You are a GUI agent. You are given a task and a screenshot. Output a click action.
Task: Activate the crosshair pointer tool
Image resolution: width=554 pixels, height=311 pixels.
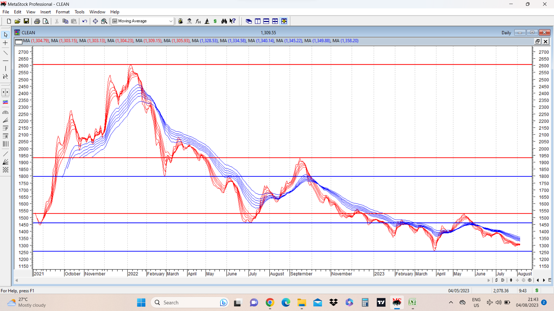coord(5,43)
